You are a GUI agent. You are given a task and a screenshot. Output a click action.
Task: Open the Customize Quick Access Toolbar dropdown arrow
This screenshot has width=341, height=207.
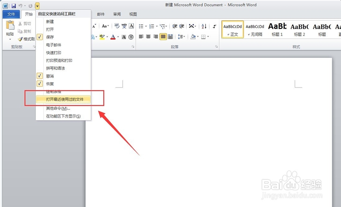(38, 6)
